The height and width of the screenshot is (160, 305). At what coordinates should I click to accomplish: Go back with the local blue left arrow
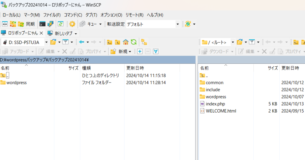click(82, 42)
